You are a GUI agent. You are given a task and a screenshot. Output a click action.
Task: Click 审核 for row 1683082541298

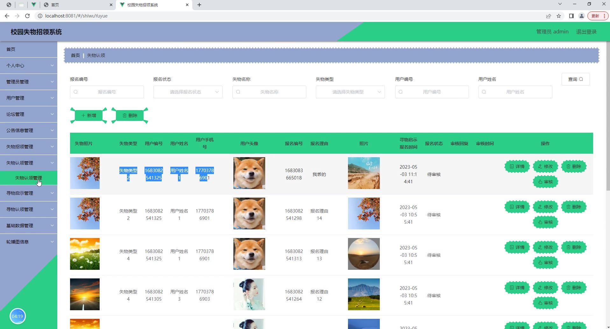click(x=545, y=222)
